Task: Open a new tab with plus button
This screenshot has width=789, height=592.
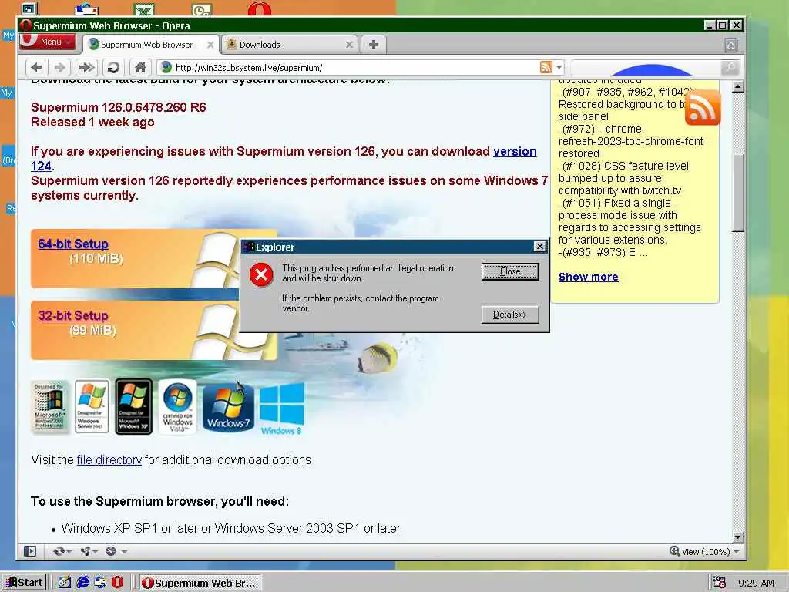Action: coord(374,45)
